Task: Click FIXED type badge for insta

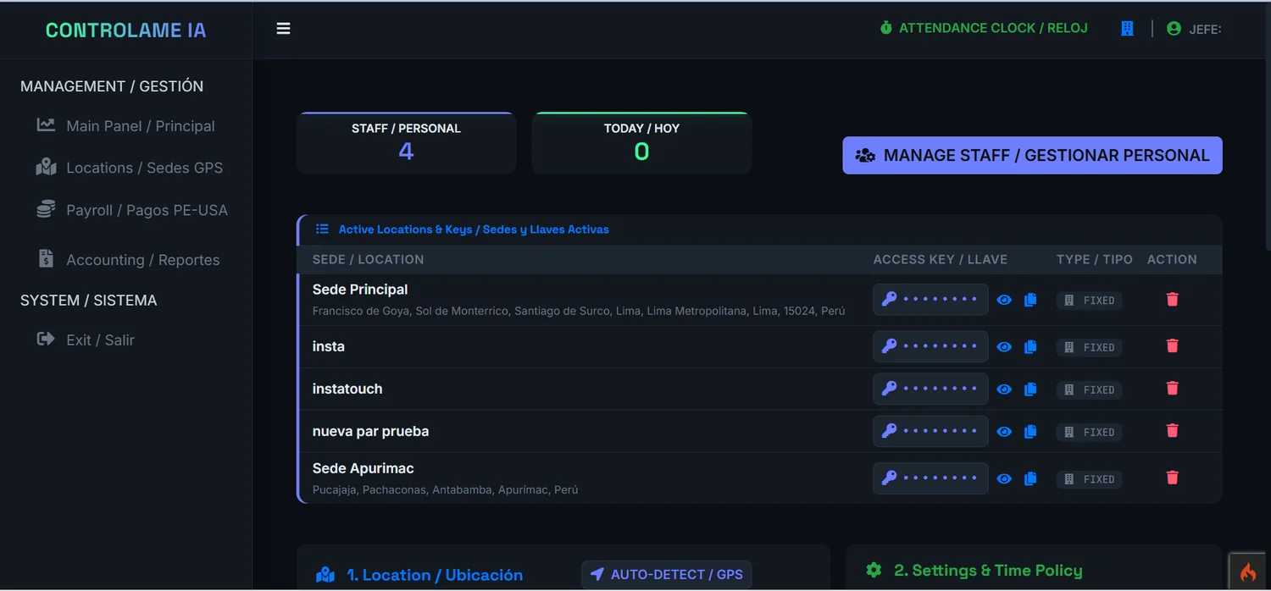Action: [1090, 347]
